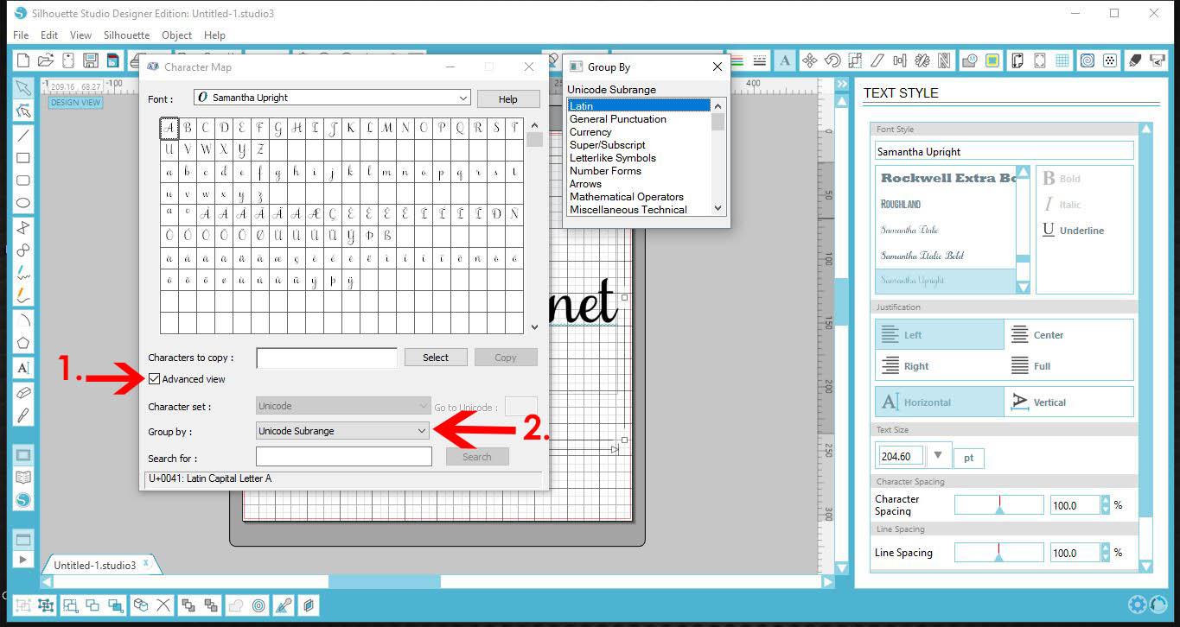Select Left justification
Image resolution: width=1180 pixels, height=627 pixels.
click(x=940, y=335)
